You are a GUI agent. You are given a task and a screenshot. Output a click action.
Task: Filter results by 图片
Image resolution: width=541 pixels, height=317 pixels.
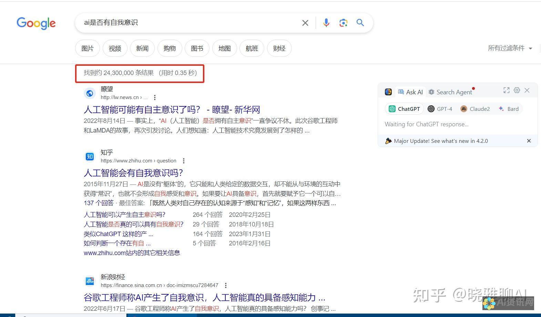88,49
